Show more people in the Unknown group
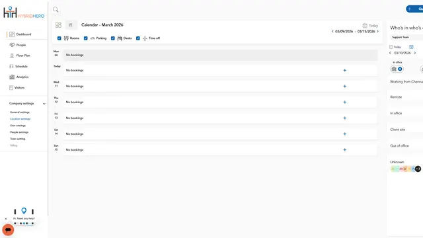This screenshot has height=238, width=423. pos(418,169)
